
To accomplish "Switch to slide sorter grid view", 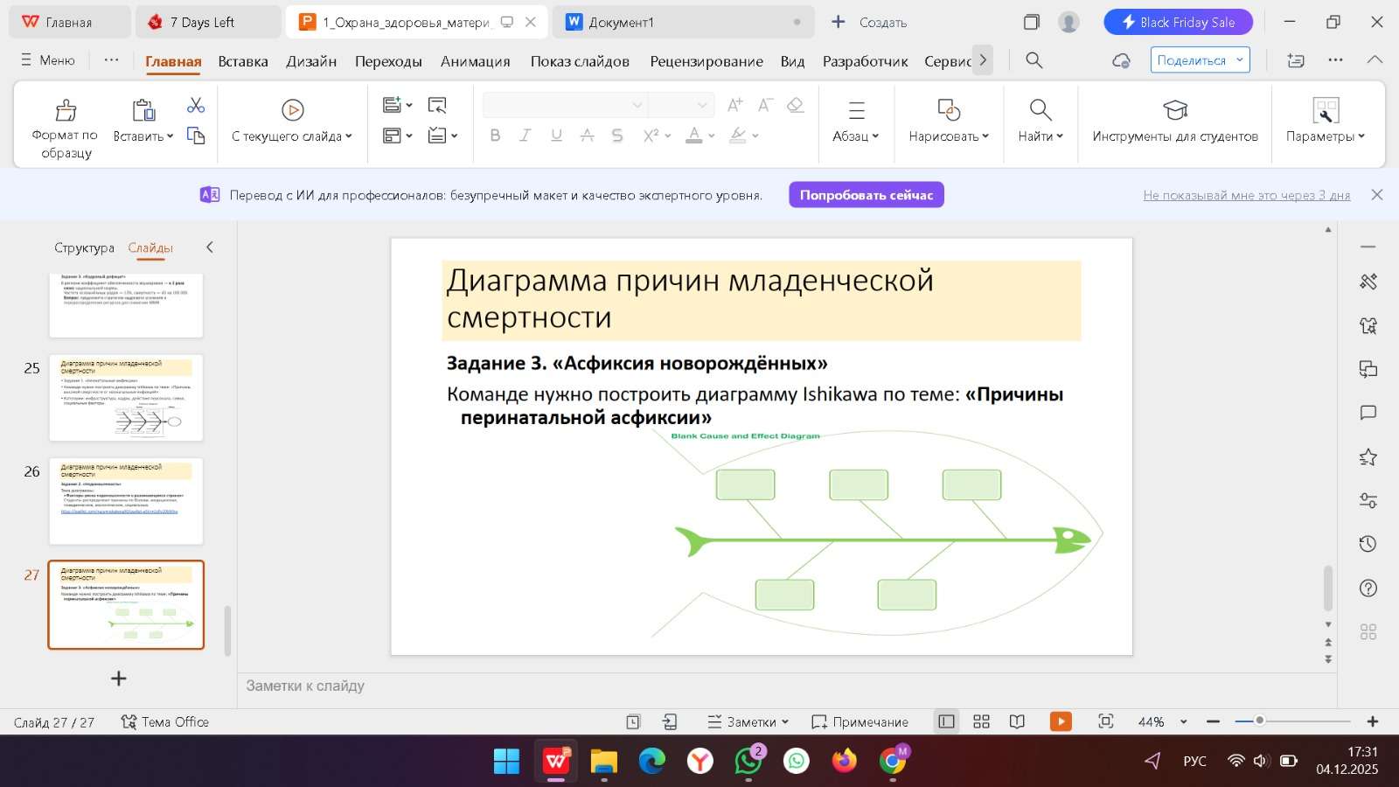I will (x=981, y=721).
